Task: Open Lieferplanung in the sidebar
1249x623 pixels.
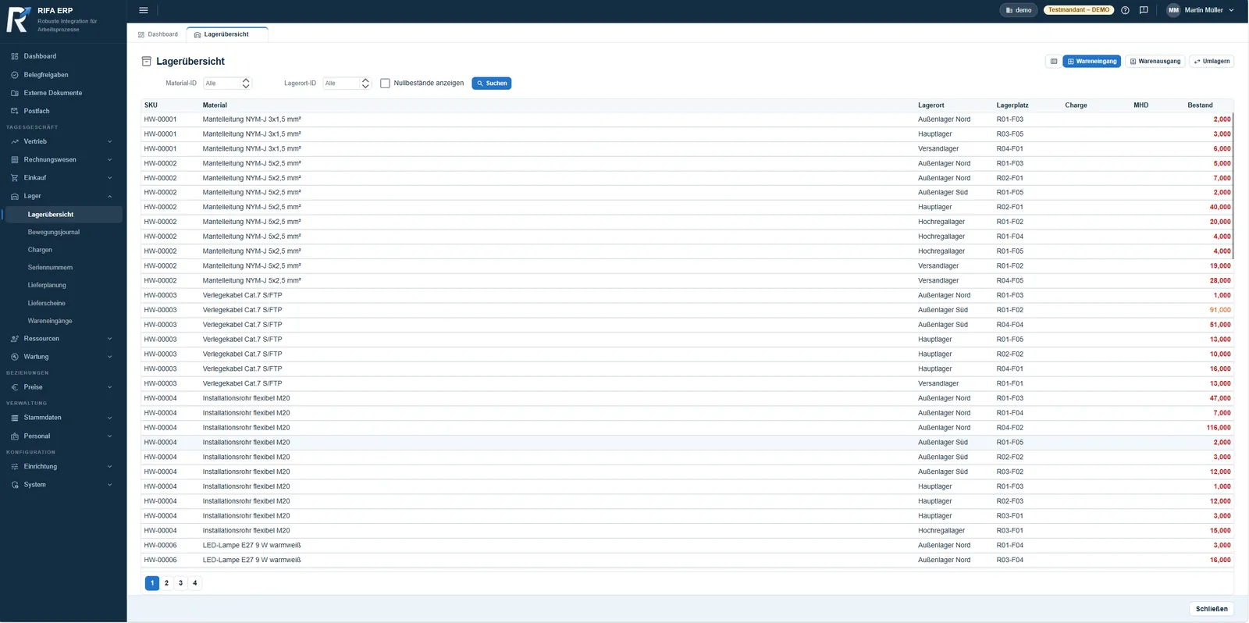Action: [47, 285]
